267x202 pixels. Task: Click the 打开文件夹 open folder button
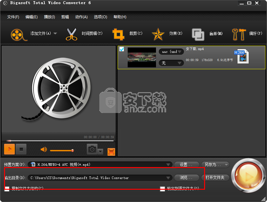click(215, 178)
